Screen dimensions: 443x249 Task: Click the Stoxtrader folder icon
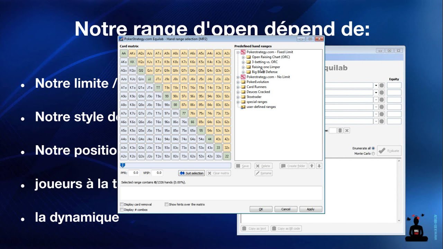point(243,97)
